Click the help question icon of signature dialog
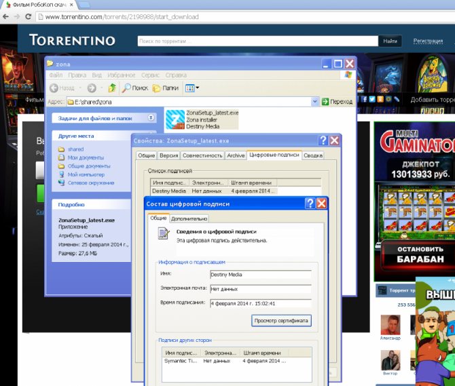The image size is (455, 386). (310, 204)
